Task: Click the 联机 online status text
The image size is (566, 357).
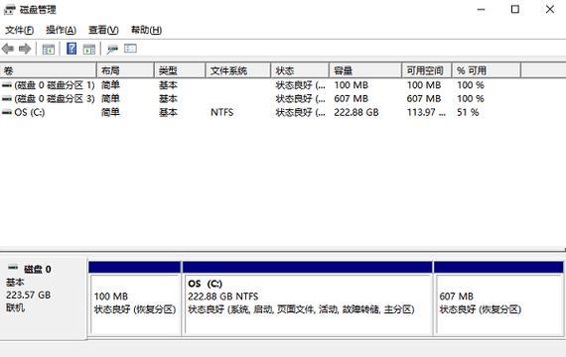Action: point(15,308)
